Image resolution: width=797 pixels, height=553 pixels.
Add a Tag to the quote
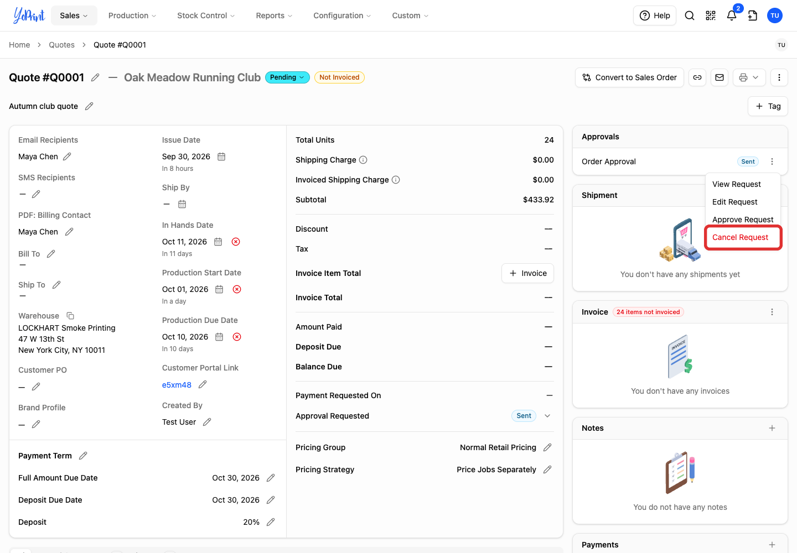coord(768,106)
